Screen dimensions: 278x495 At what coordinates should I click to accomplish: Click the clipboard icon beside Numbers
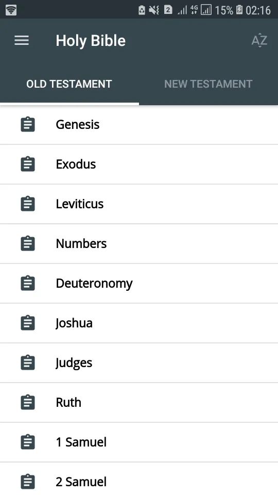tap(28, 243)
